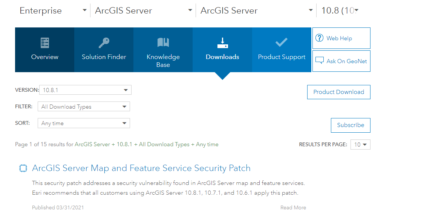Image resolution: width=424 pixels, height=215 pixels.
Task: Click the Subscribe button
Action: click(351, 125)
